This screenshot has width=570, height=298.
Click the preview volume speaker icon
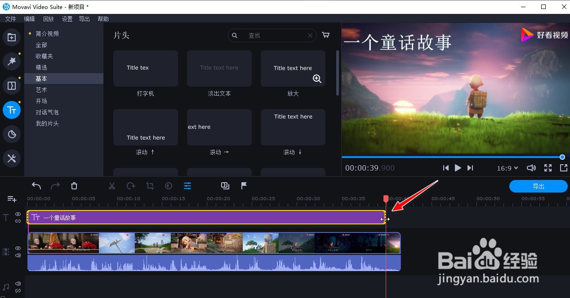coord(531,168)
